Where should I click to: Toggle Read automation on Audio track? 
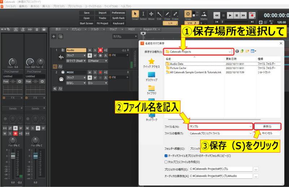(x=90, y=55)
